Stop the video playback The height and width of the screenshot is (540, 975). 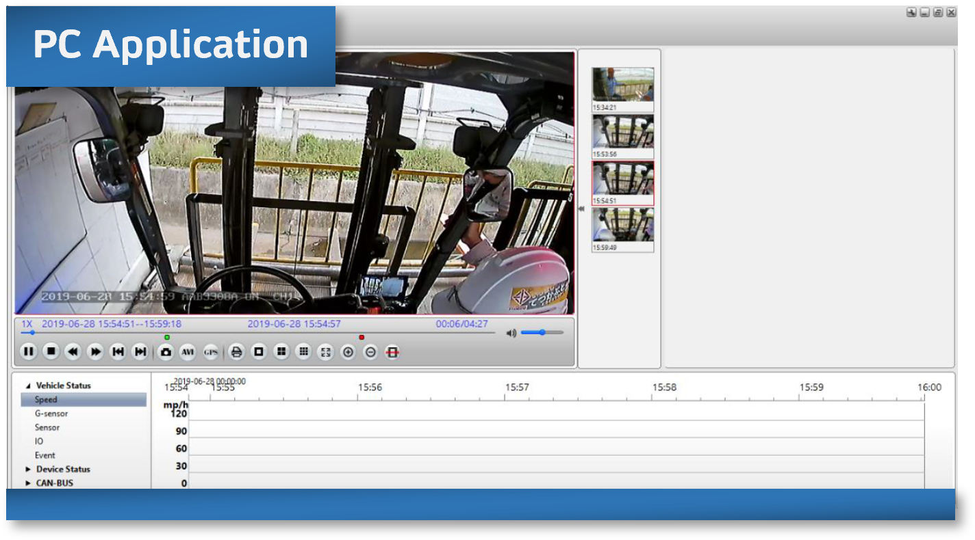tap(51, 352)
